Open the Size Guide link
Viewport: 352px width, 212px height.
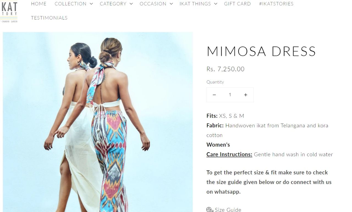(228, 210)
